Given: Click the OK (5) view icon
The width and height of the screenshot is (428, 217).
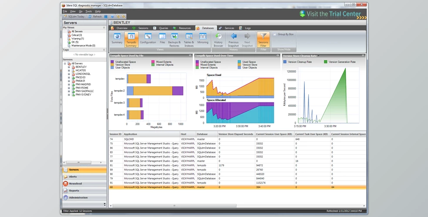Looking at the screenshot, I should click(69, 42).
